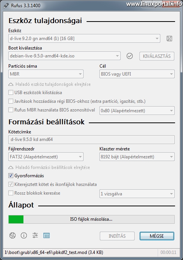
Task: Click the Formázási beállítások heading
Action: (x=47, y=122)
